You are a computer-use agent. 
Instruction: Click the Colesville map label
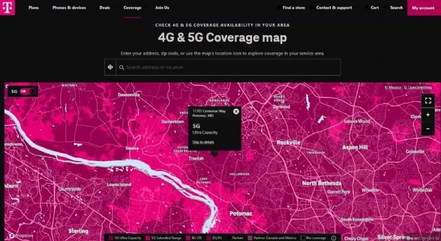(x=415, y=151)
